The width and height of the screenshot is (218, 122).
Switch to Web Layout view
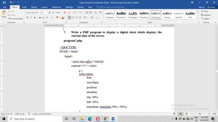tap(186, 114)
